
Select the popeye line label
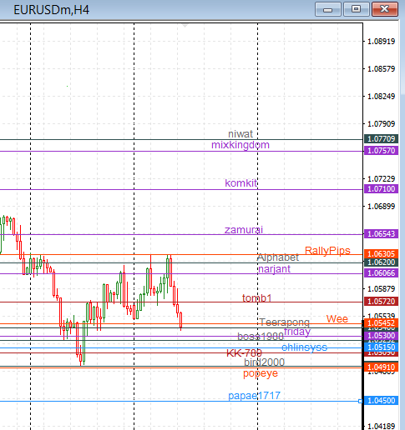tap(261, 373)
